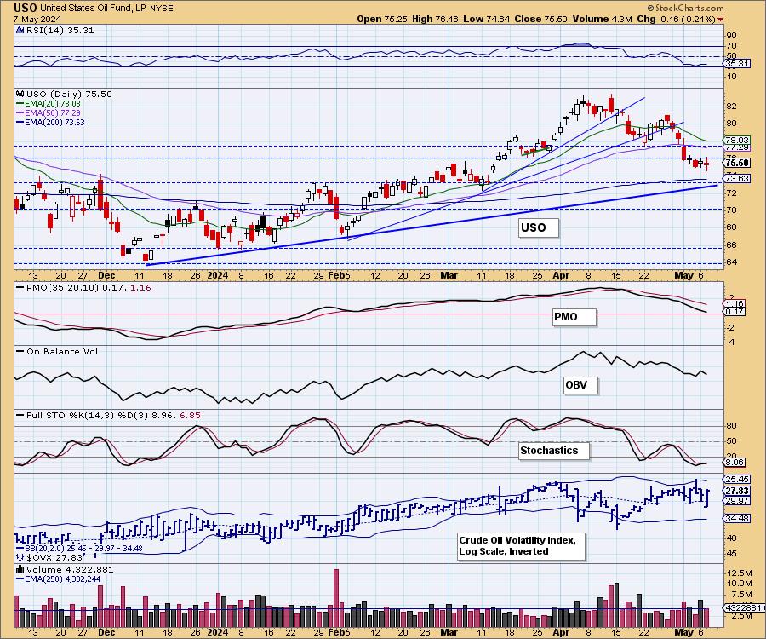Click the 4322881 volume value tag
Screen dimensions: 766x639
coord(743,607)
